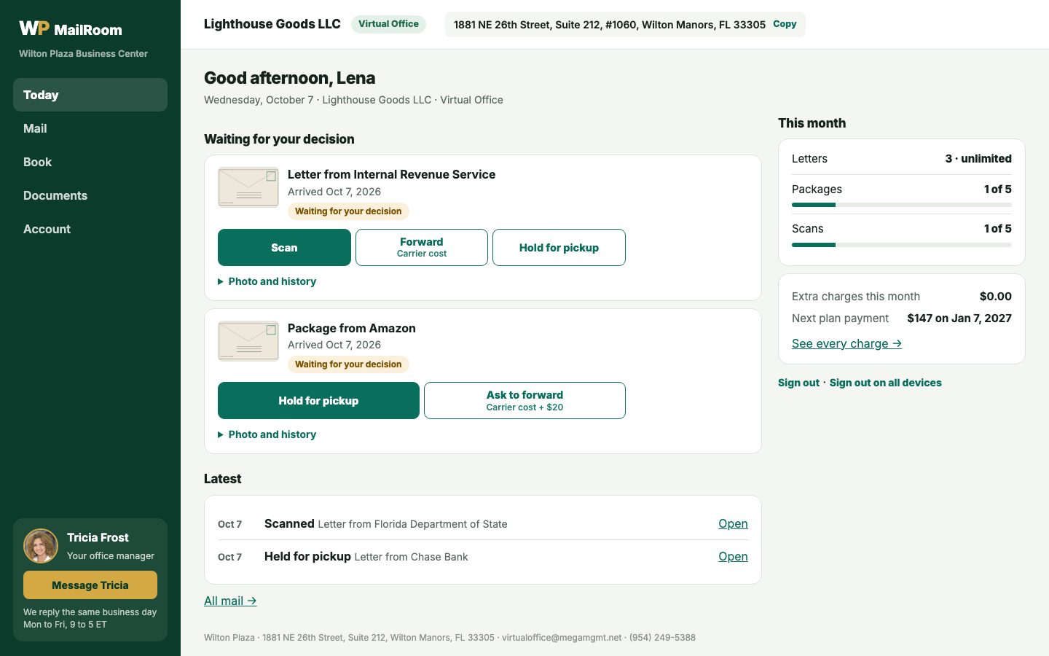The height and width of the screenshot is (656, 1049).
Task: Open the Amazon package envelope thumbnail
Action: [248, 341]
